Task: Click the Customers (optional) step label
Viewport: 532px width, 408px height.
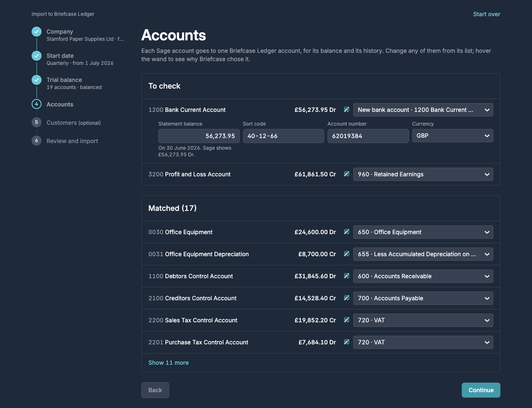Action: [74, 123]
